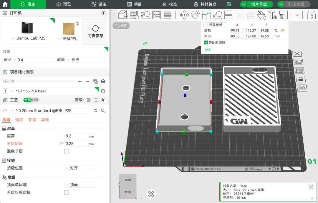
Task: Open top surface single wall dropdown
Action: point(80,185)
